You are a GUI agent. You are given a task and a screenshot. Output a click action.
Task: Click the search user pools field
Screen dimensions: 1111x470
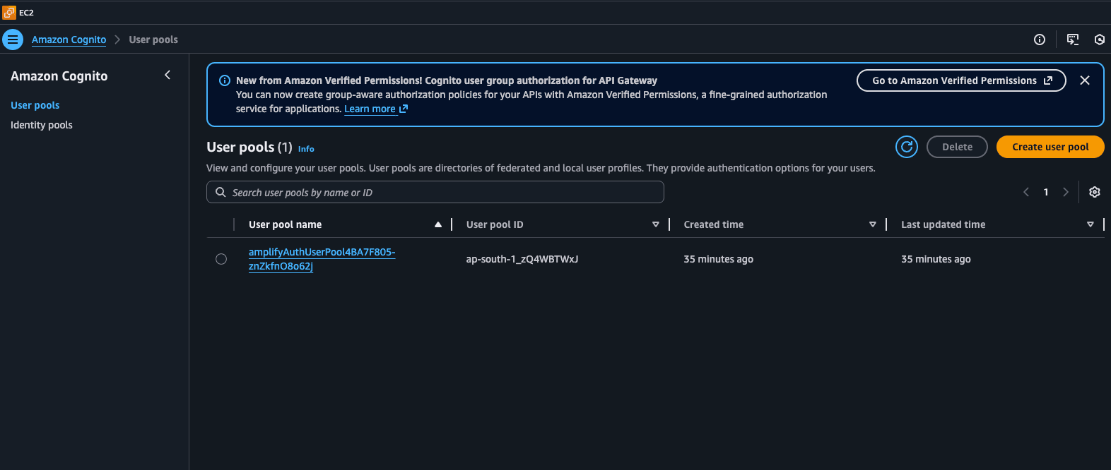[x=435, y=192]
